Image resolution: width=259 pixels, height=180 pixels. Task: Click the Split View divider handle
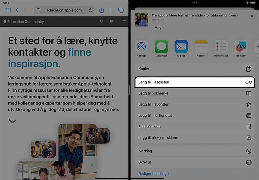pyautogui.click(x=129, y=90)
